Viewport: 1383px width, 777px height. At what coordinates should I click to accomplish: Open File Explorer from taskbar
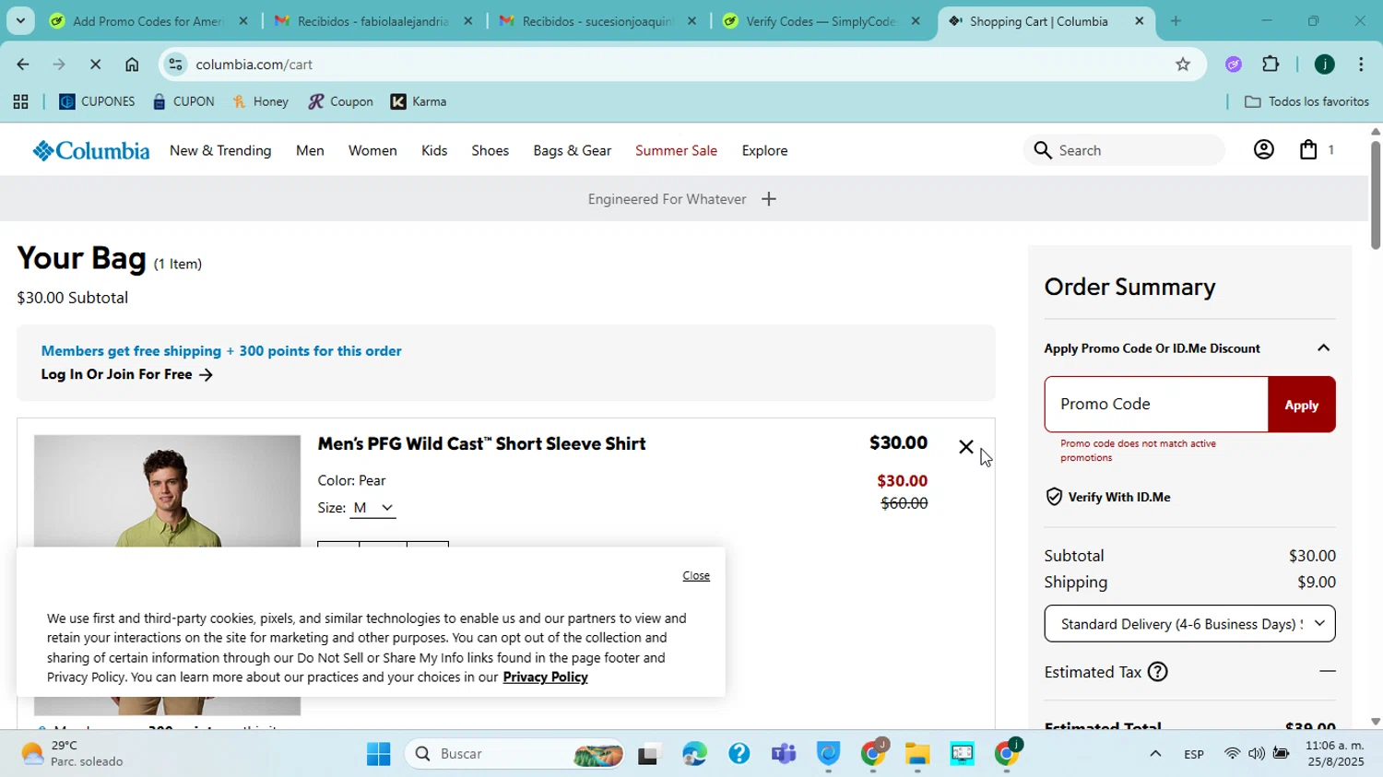tap(917, 754)
